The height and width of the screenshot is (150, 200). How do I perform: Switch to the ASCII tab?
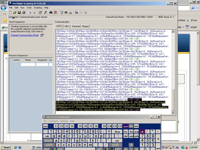(59, 26)
